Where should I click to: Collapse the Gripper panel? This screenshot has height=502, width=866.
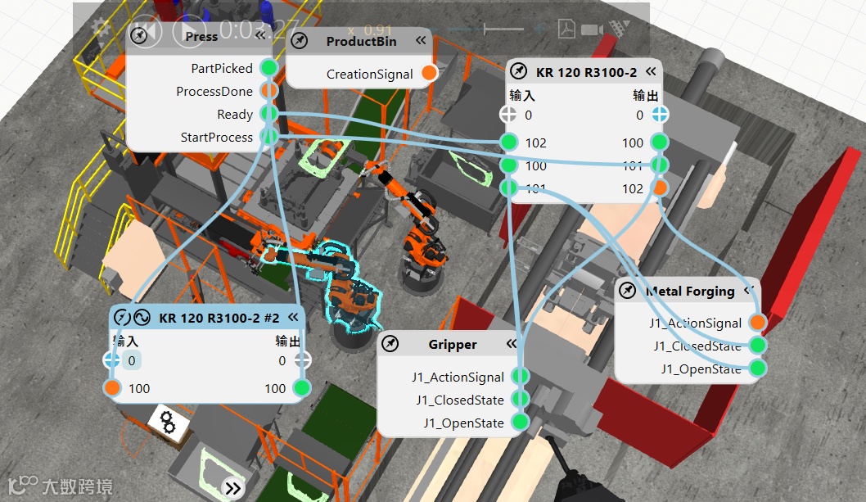click(x=512, y=344)
